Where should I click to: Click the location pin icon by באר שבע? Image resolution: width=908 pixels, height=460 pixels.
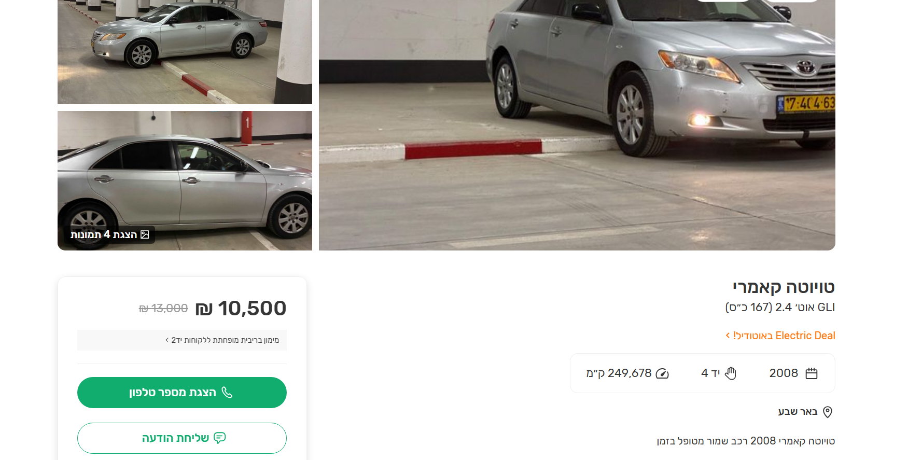828,412
